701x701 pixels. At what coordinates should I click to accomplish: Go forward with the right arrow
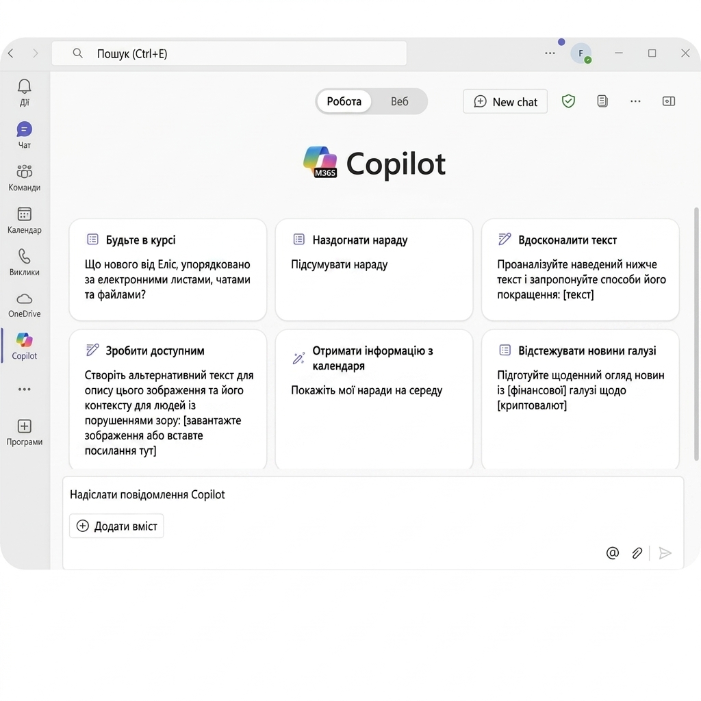pos(36,53)
